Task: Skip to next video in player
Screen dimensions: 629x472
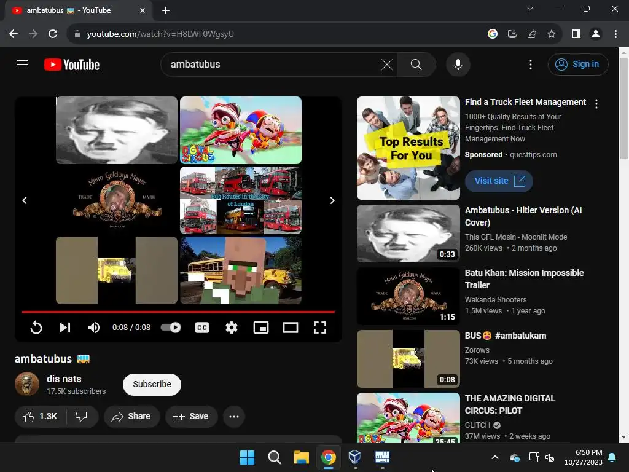Action: pyautogui.click(x=65, y=328)
